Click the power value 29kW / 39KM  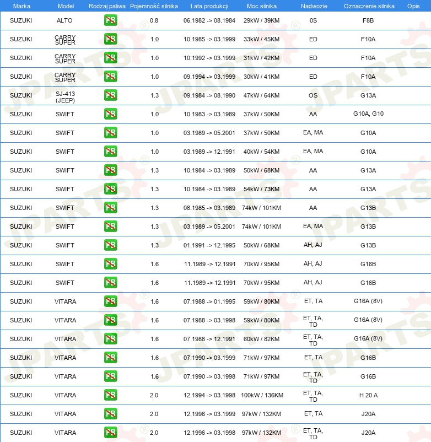point(262,20)
